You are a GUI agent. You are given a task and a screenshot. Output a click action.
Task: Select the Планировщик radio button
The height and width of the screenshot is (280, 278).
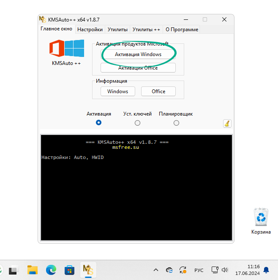(x=176, y=123)
